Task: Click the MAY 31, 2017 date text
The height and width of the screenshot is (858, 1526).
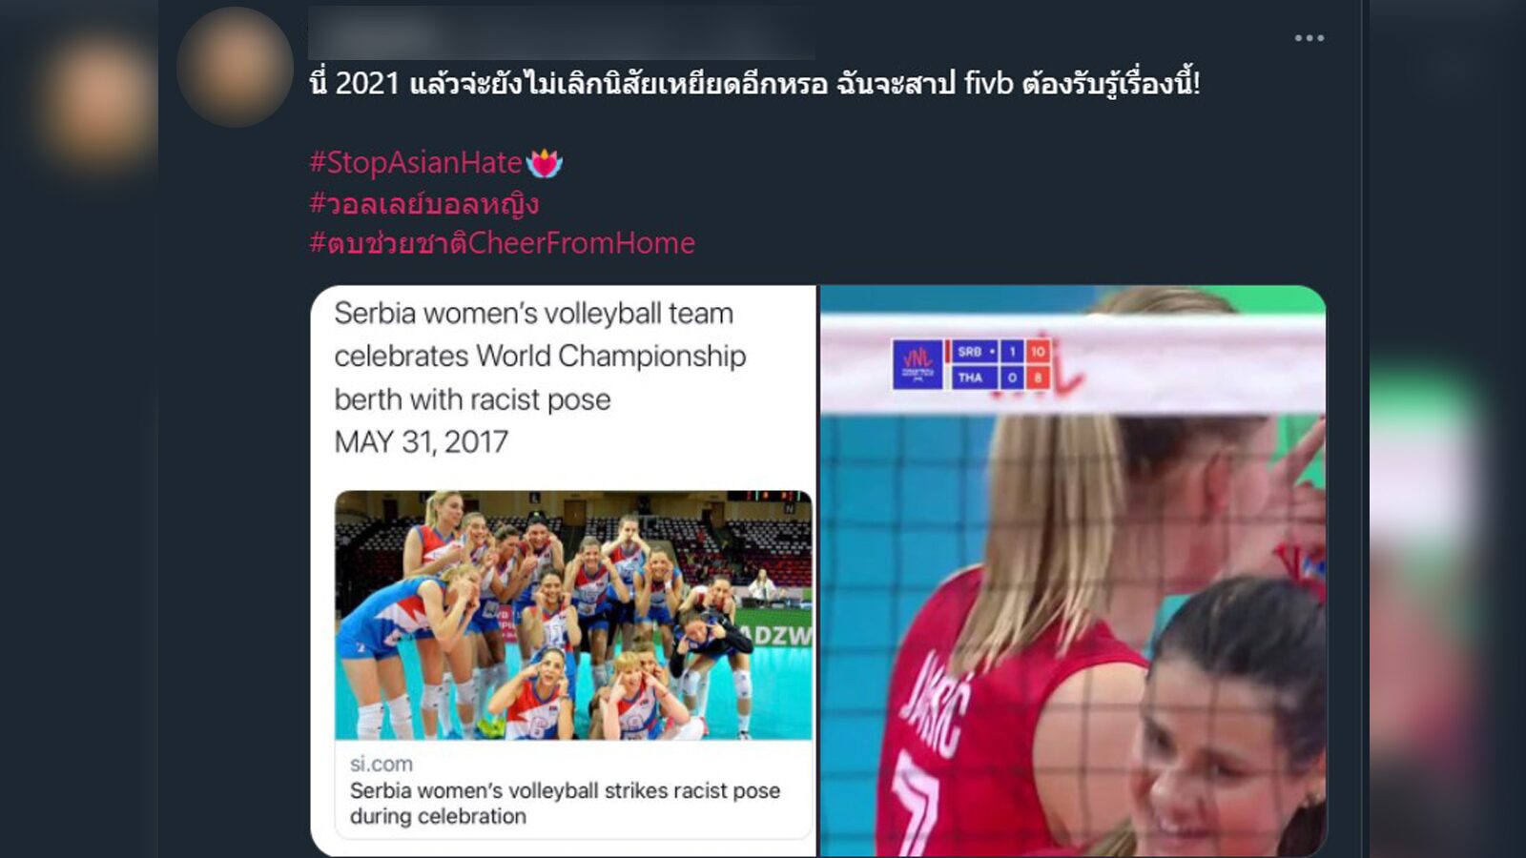Action: pyautogui.click(x=421, y=442)
